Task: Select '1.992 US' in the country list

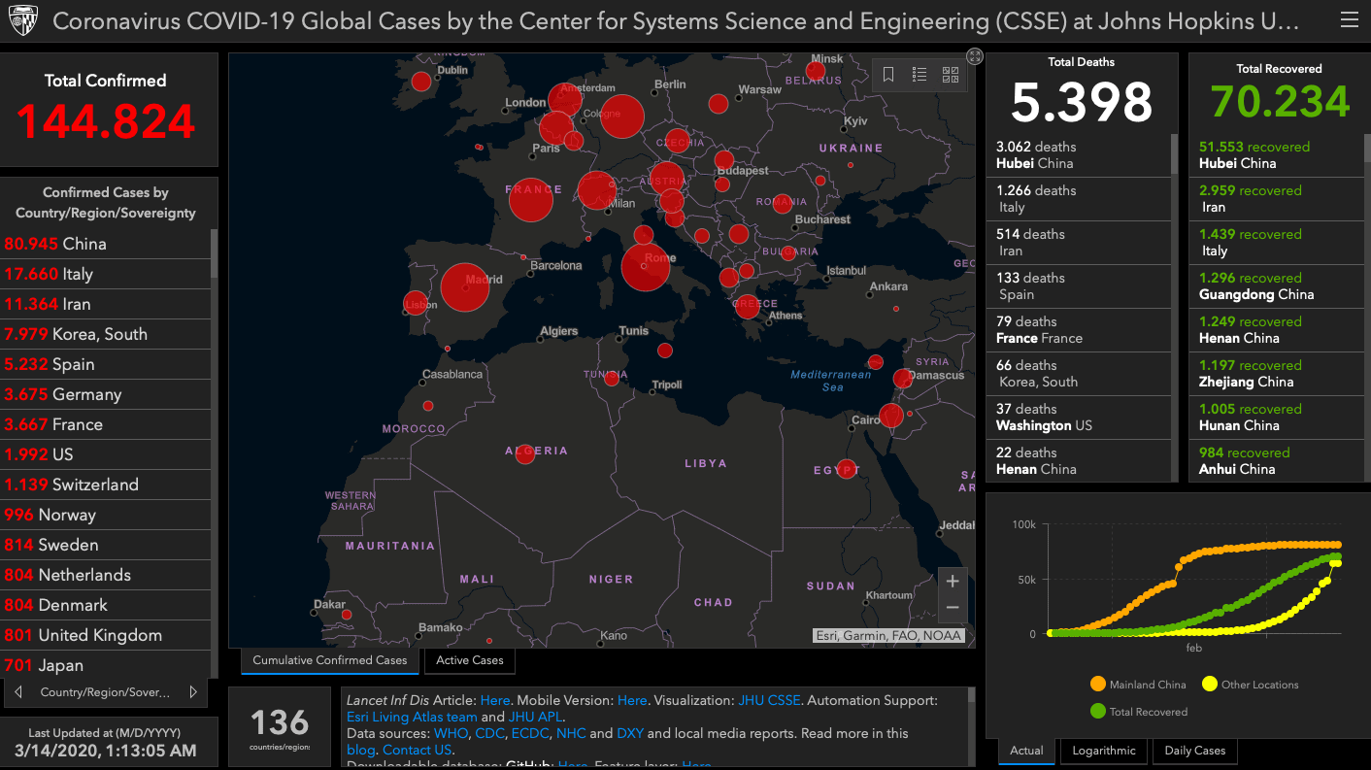Action: coord(106,454)
